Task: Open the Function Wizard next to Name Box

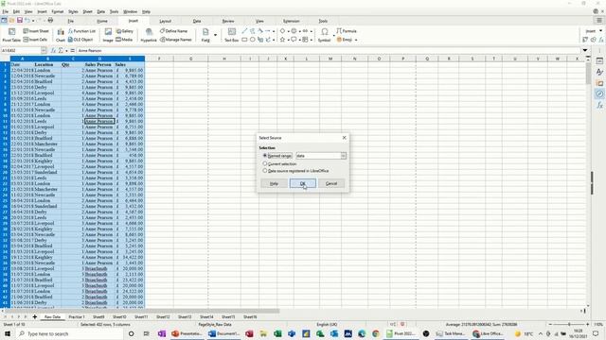Action: [53, 50]
